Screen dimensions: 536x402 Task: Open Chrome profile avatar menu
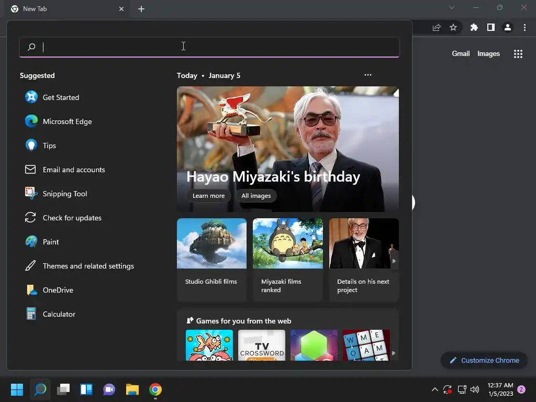click(x=508, y=27)
